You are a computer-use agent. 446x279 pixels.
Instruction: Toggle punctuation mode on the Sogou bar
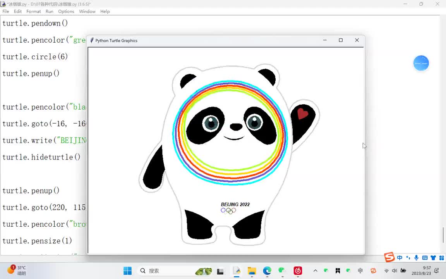[x=408, y=258]
